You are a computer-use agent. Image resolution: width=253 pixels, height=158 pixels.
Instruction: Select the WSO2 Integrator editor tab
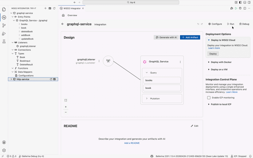coord(72,9)
